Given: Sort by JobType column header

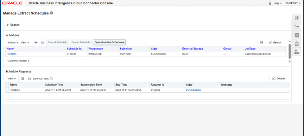Looking at the screenshot, I should [x=250, y=48].
